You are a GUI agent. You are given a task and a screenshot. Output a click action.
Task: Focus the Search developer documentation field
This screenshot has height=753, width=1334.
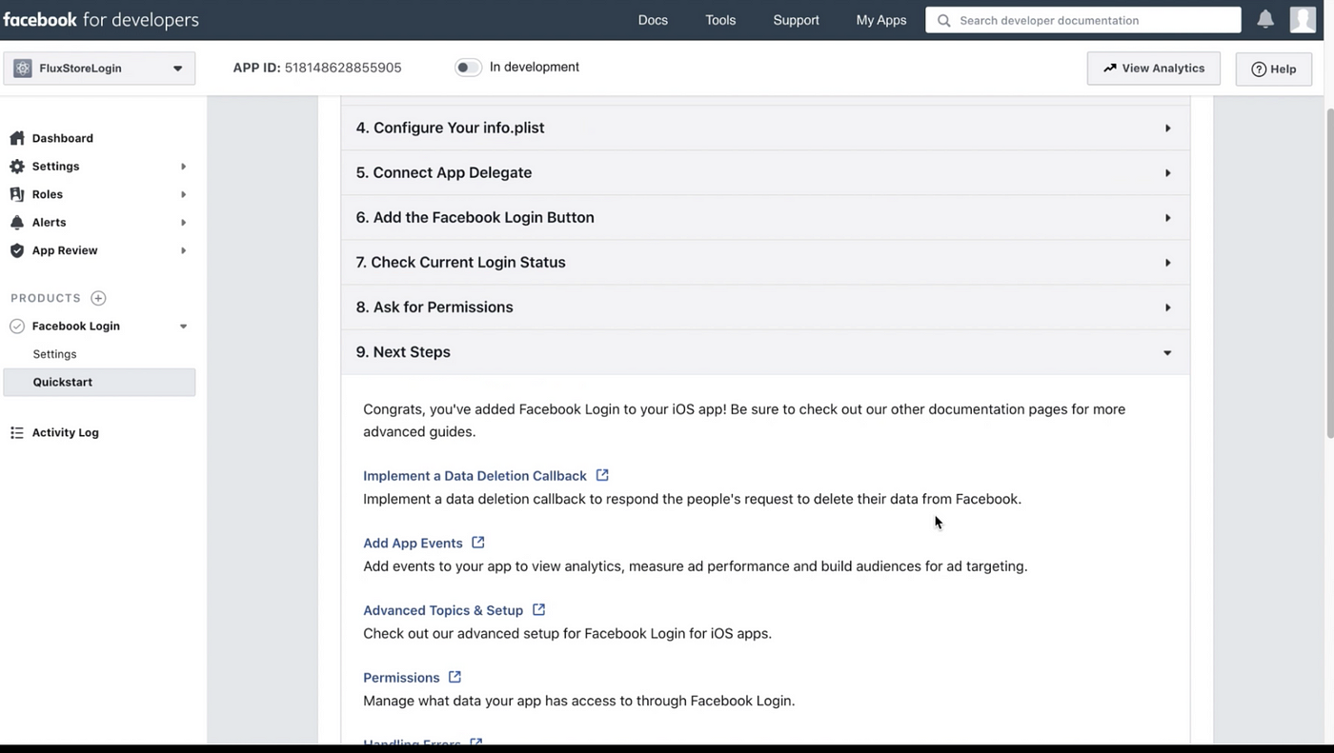(x=1083, y=20)
